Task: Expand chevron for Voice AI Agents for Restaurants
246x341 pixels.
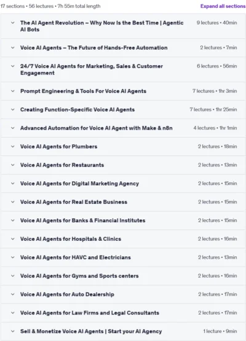Action: pos(13,165)
